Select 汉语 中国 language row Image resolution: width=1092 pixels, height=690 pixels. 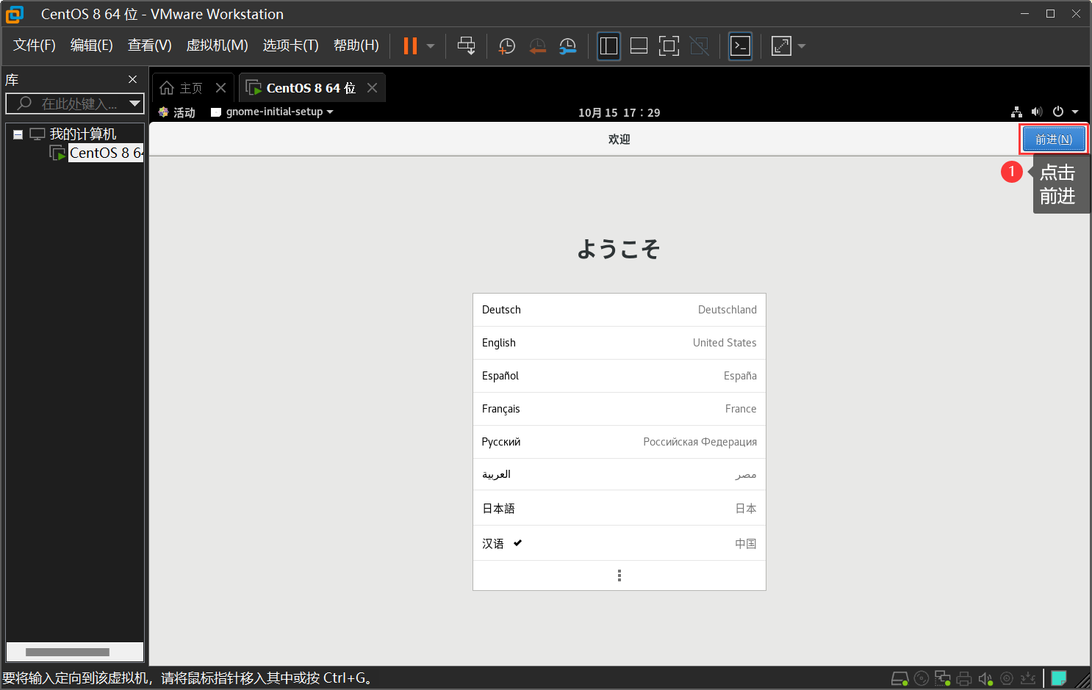coord(619,543)
